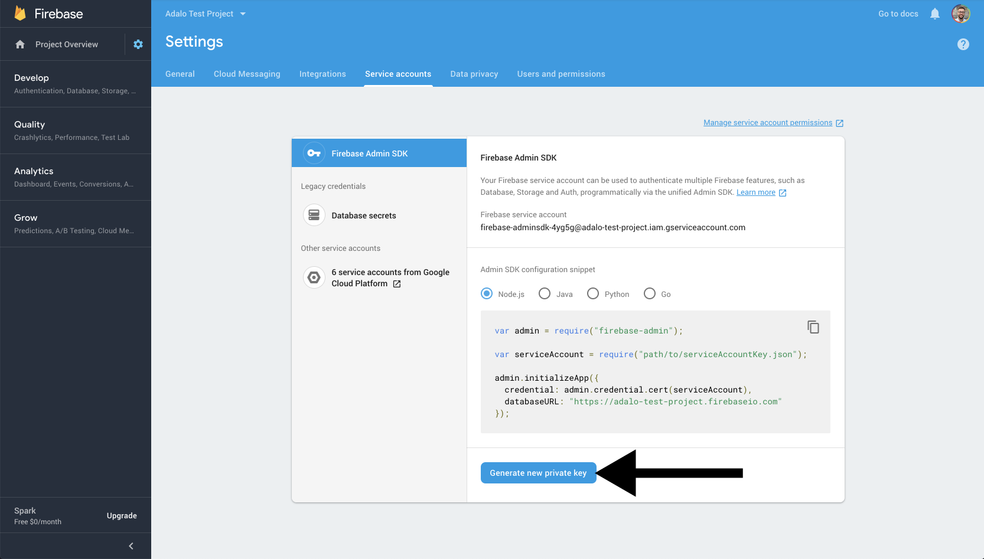The height and width of the screenshot is (559, 984).
Task: Click the Database secrets storage icon
Action: coord(314,215)
